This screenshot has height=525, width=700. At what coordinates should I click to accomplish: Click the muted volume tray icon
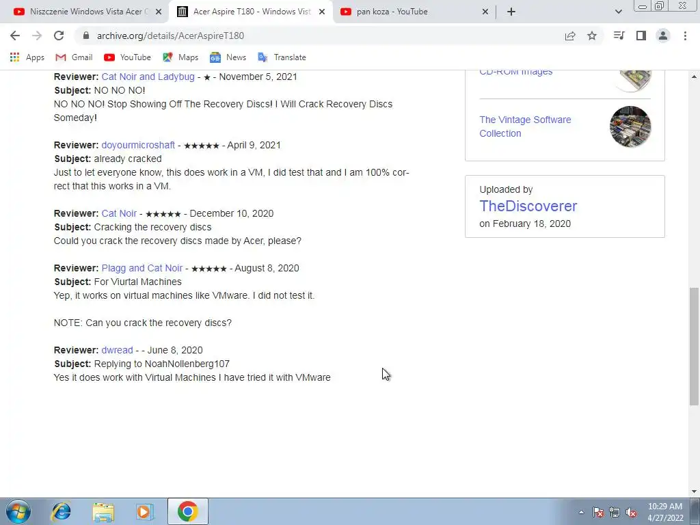coord(631,512)
